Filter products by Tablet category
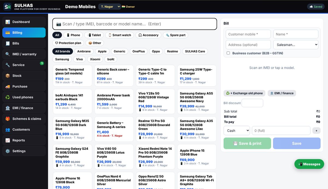 94,35
